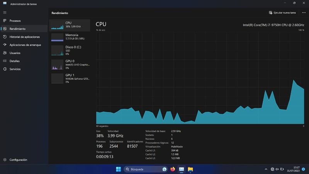The image size is (309, 174).
Task: Click the Bing icon in search box
Action: [x=165, y=169]
